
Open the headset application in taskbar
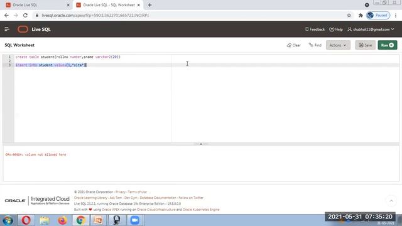(x=117, y=220)
